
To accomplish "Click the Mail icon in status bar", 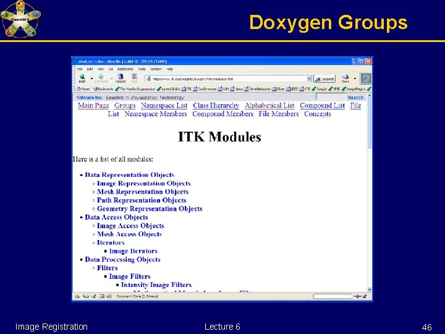I will coord(85,296).
